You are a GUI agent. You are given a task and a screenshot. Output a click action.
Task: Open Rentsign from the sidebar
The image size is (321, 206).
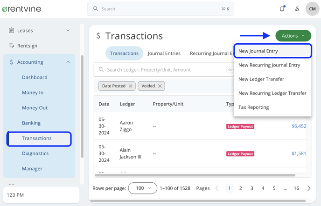click(x=27, y=46)
